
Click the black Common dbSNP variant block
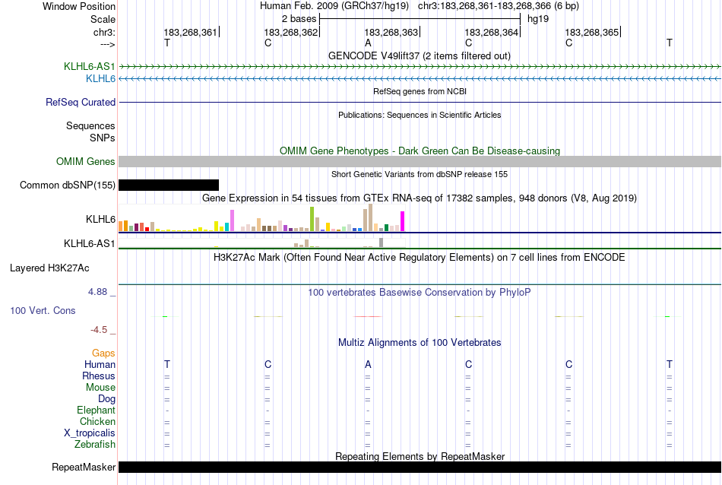[x=169, y=185]
